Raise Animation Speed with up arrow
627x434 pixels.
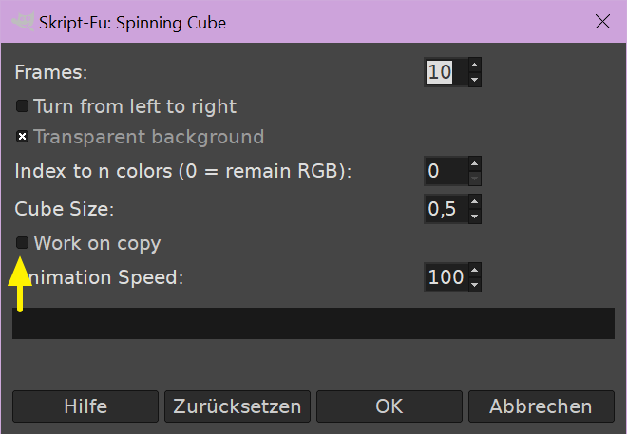[x=475, y=271]
